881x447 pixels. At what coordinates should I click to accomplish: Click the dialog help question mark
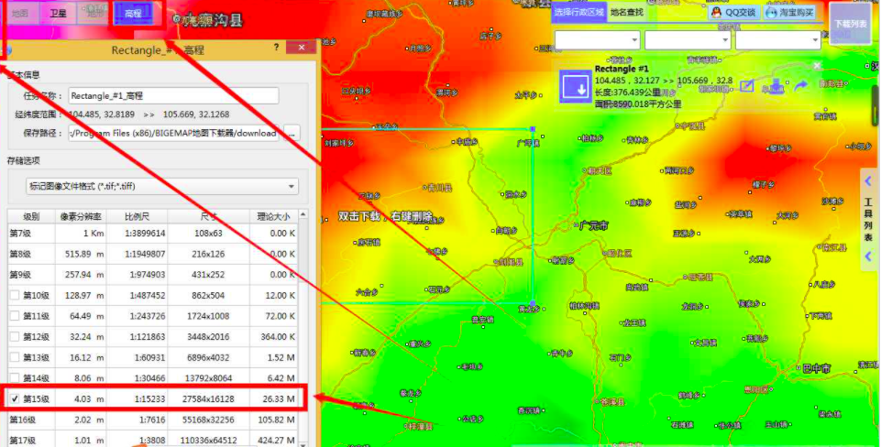pyautogui.click(x=276, y=48)
